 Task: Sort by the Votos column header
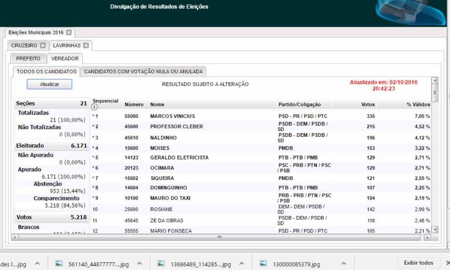coord(368,104)
